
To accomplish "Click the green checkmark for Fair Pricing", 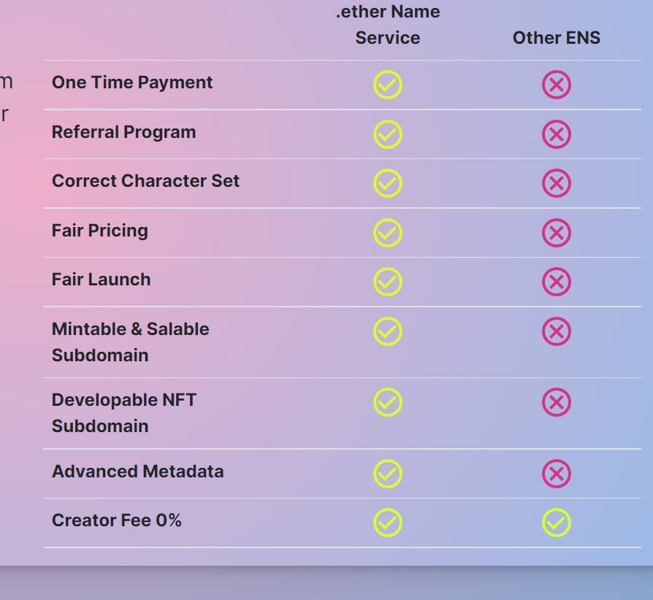I will coord(388,233).
